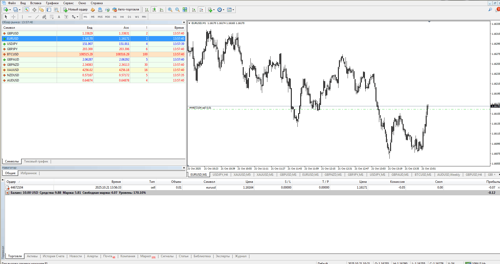This screenshot has height=264, width=500.
Task: Open the Periods clock icon
Action: [220, 10]
